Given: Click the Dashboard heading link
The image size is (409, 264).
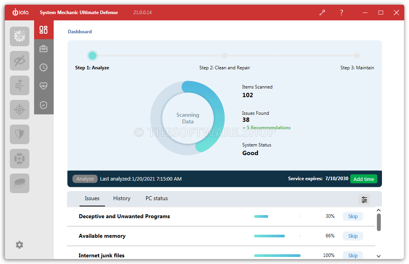Looking at the screenshot, I should tap(80, 32).
